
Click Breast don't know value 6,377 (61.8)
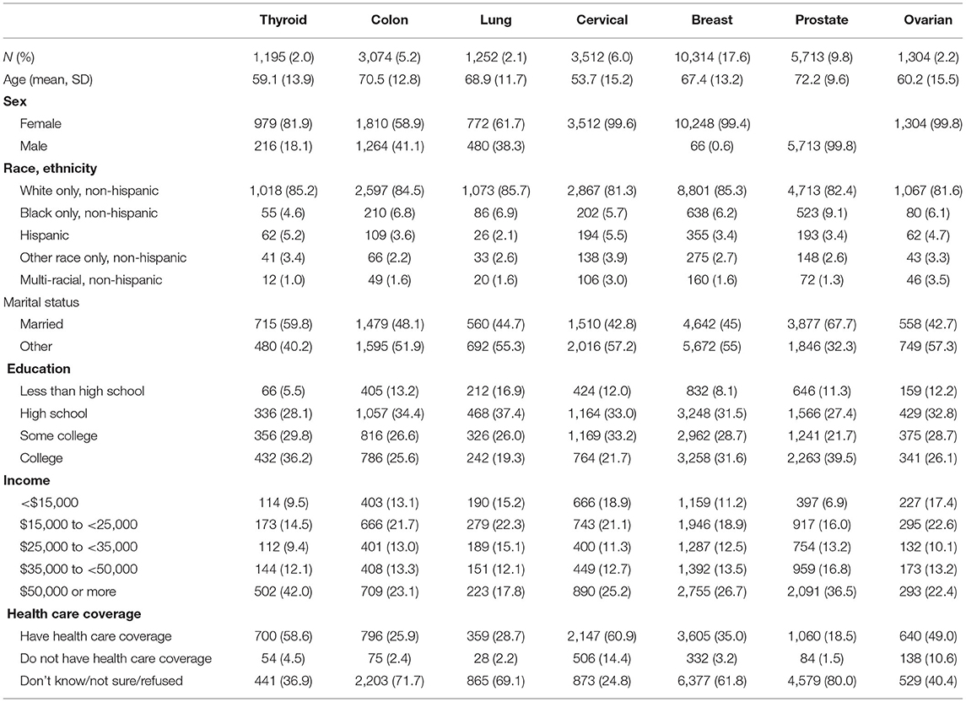(712, 681)
